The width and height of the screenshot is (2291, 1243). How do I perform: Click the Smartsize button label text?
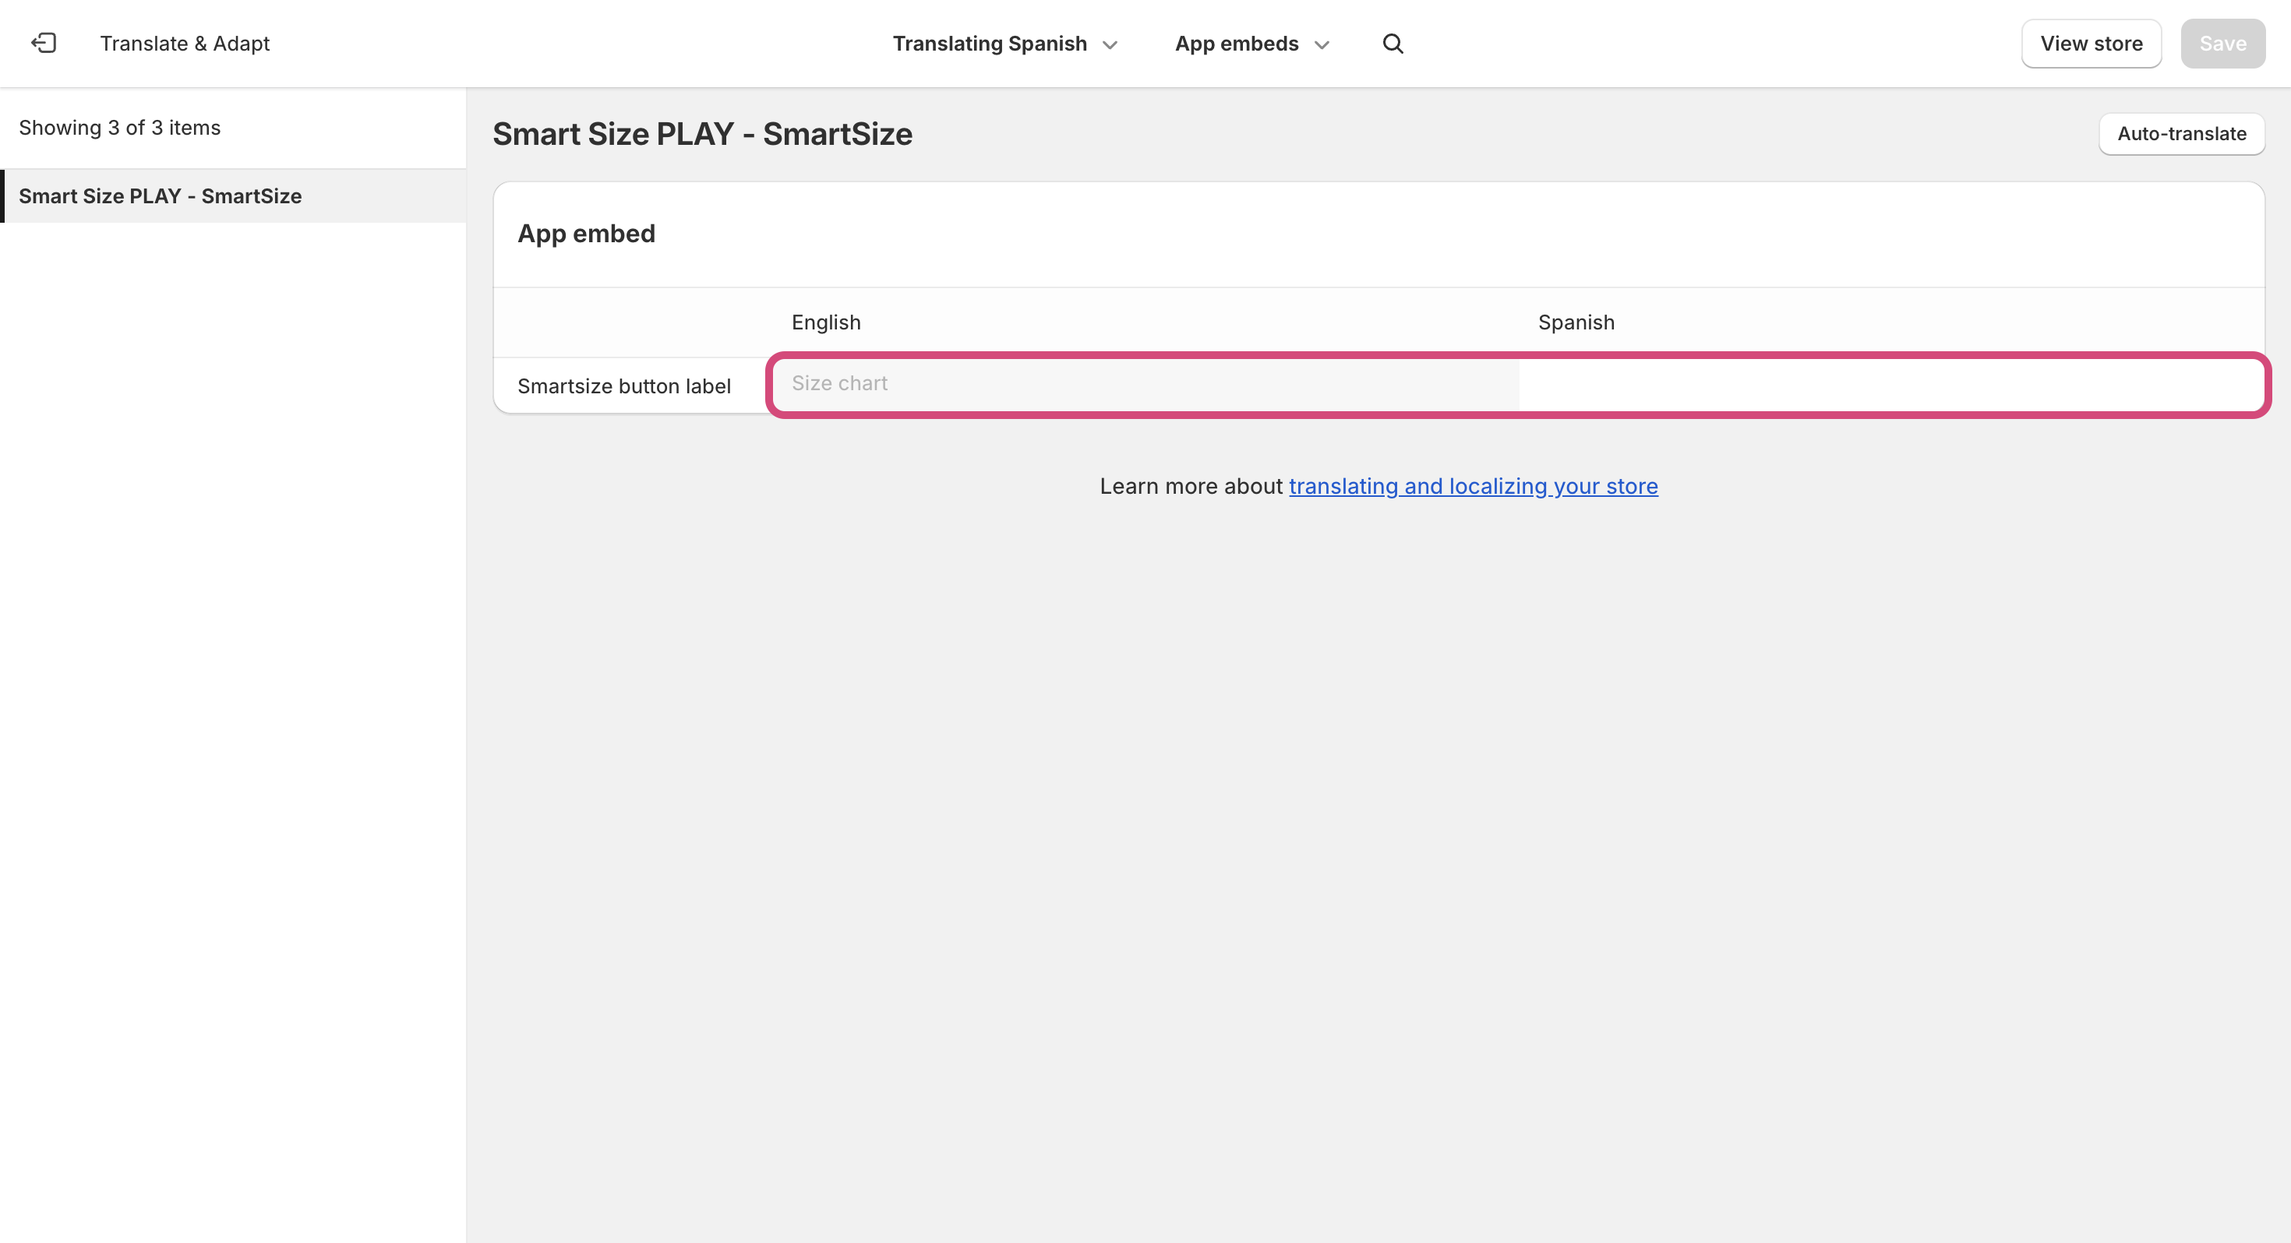coord(624,386)
